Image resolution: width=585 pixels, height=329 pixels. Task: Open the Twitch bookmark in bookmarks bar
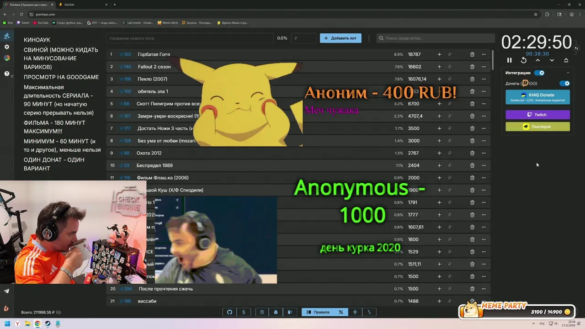pos(23,22)
